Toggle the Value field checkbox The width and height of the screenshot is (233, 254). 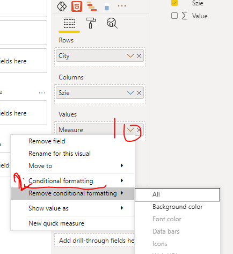pos(174,16)
